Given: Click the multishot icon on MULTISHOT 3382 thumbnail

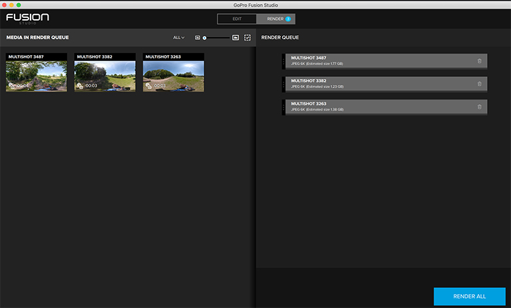Looking at the screenshot, I should click(x=80, y=86).
